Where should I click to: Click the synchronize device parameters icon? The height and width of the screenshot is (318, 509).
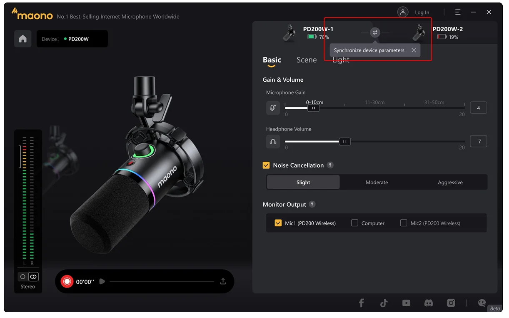pyautogui.click(x=375, y=33)
